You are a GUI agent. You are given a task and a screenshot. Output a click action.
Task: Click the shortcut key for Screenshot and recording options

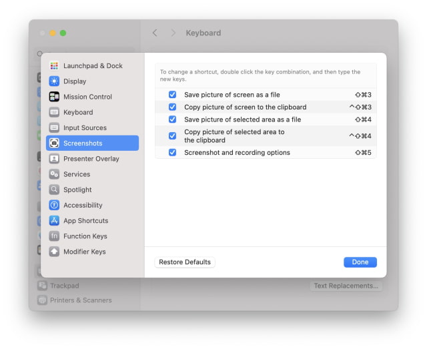tap(363, 153)
